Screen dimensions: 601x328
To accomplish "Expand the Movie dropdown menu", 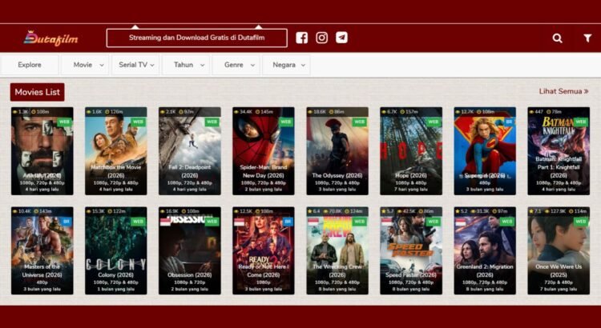I will pos(85,65).
